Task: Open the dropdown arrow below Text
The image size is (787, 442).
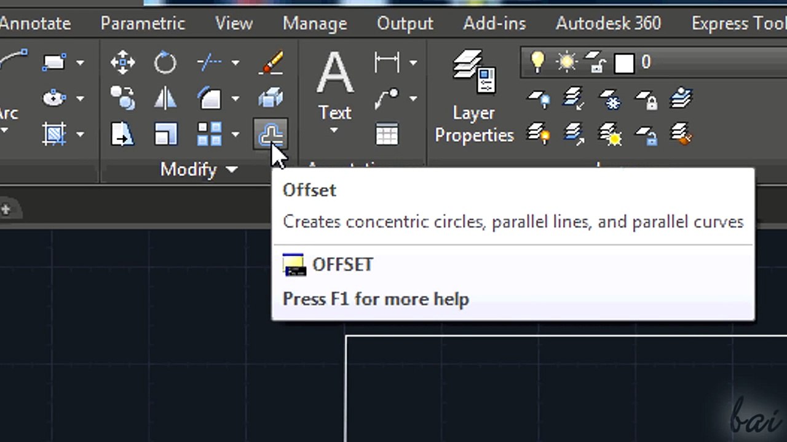Action: (334, 130)
